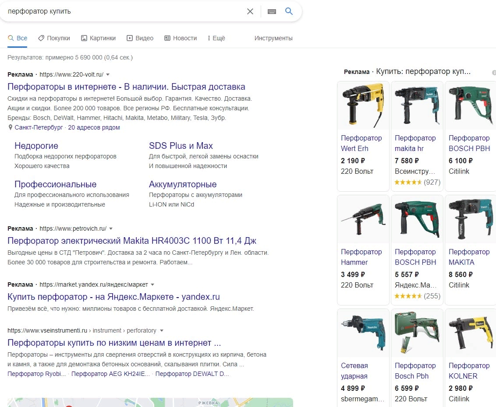
Task: Open 'Перфоратор MAKITA' product title
Action: pyautogui.click(x=469, y=257)
